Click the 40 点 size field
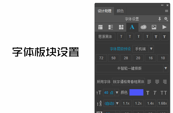The image size is (173, 113). pyautogui.click(x=109, y=92)
